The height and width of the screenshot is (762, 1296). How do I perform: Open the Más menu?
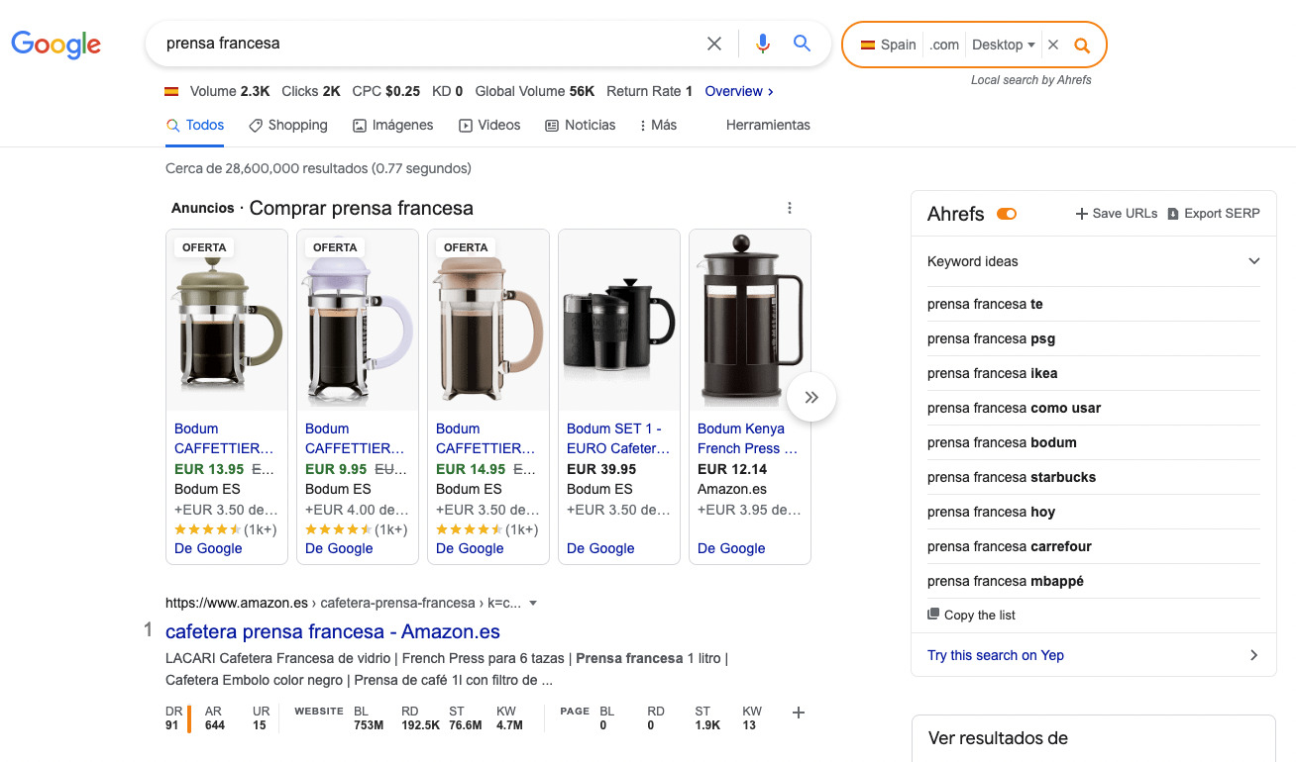659,125
